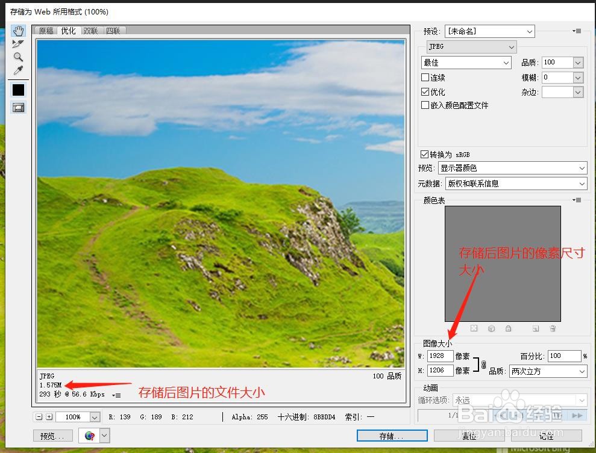Switch to the 原稿 tab
Viewport: 596px width, 453px height.
click(46, 31)
